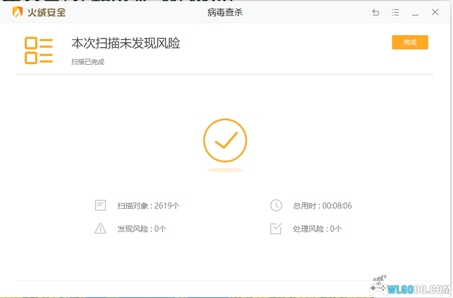The image size is (453, 298).
Task: Click the 火绒安全 shield logo
Action: tap(18, 12)
